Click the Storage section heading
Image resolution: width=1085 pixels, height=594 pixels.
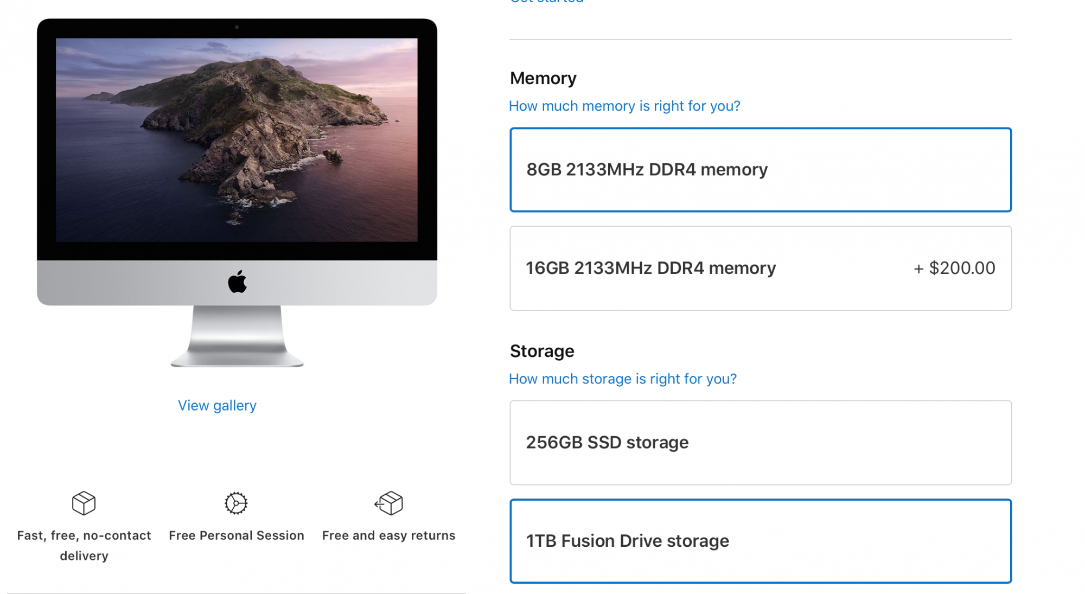[x=541, y=351]
